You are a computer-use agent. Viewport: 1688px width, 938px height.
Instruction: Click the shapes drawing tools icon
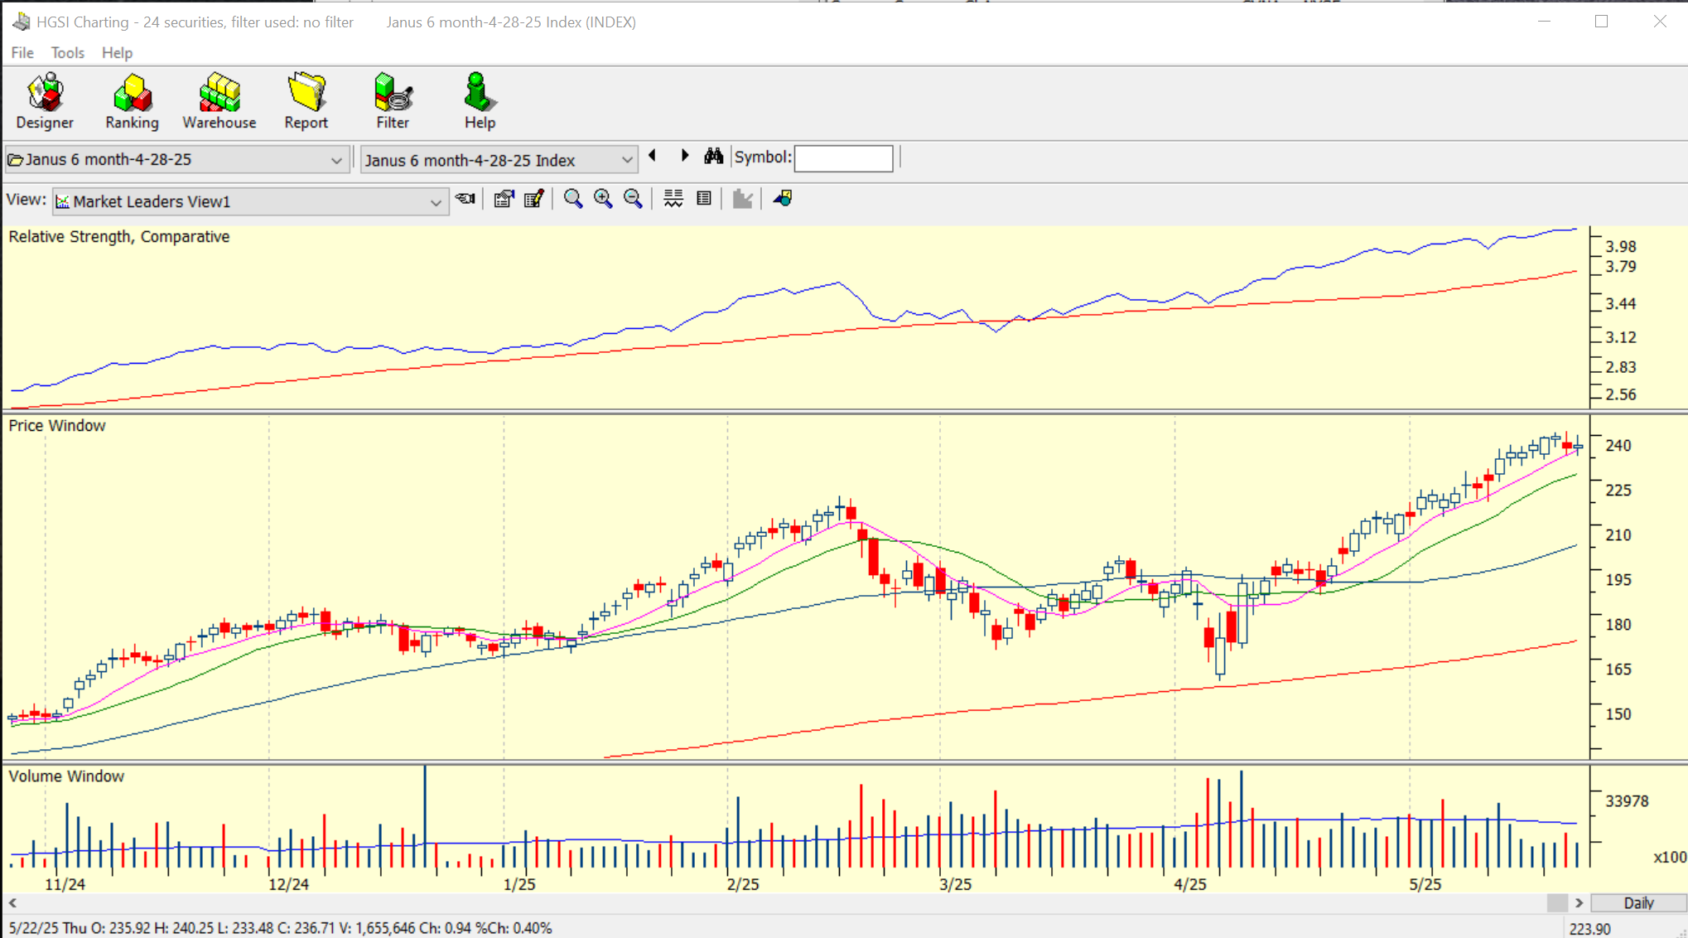point(783,199)
